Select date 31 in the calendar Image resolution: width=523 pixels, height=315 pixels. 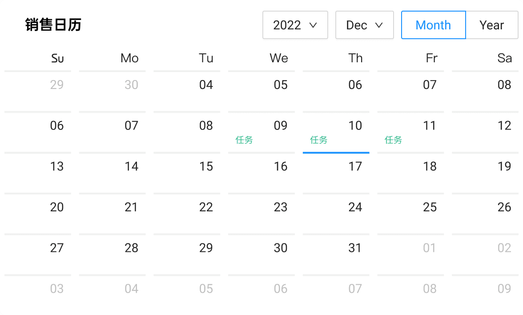(x=355, y=248)
